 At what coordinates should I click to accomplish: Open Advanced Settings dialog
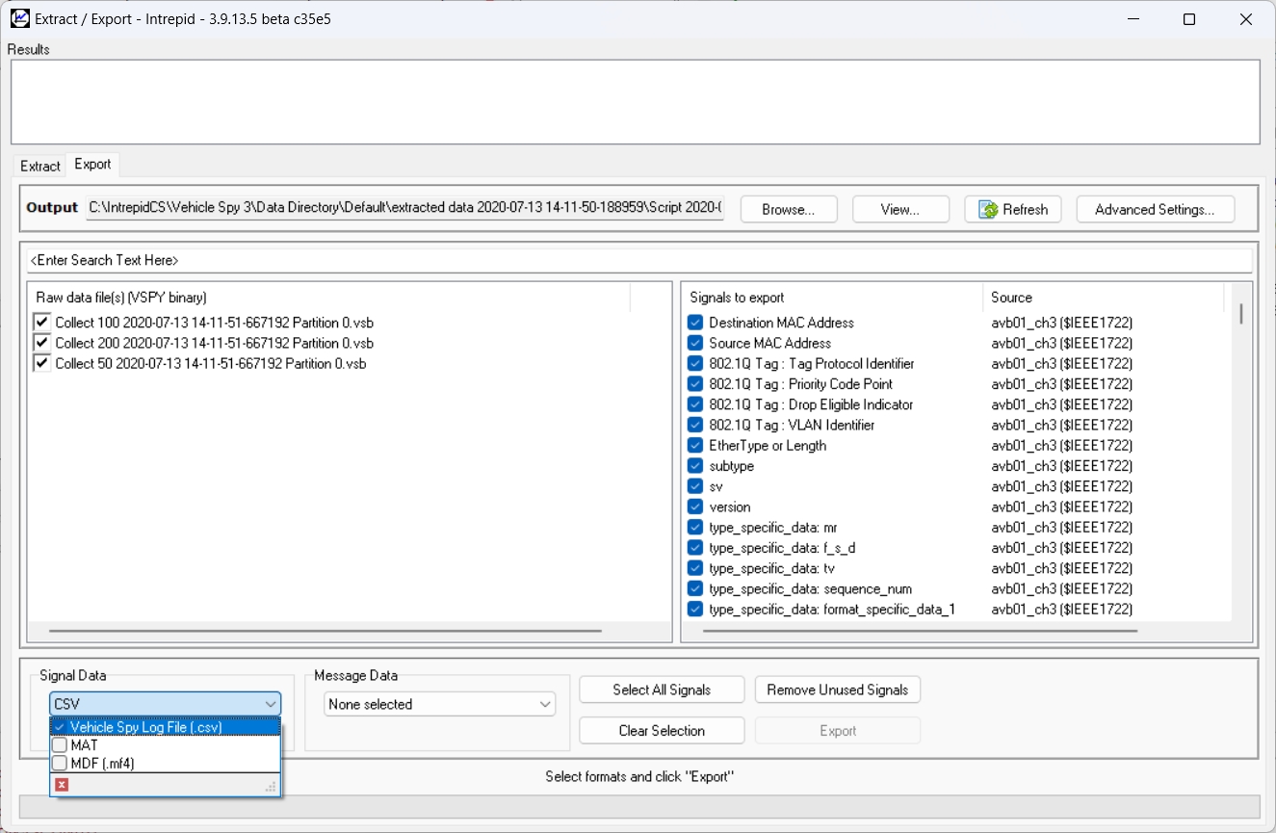1154,210
